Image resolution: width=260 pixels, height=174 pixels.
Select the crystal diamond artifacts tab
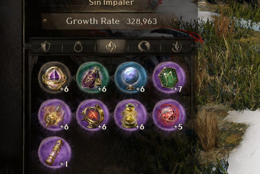[111, 46]
